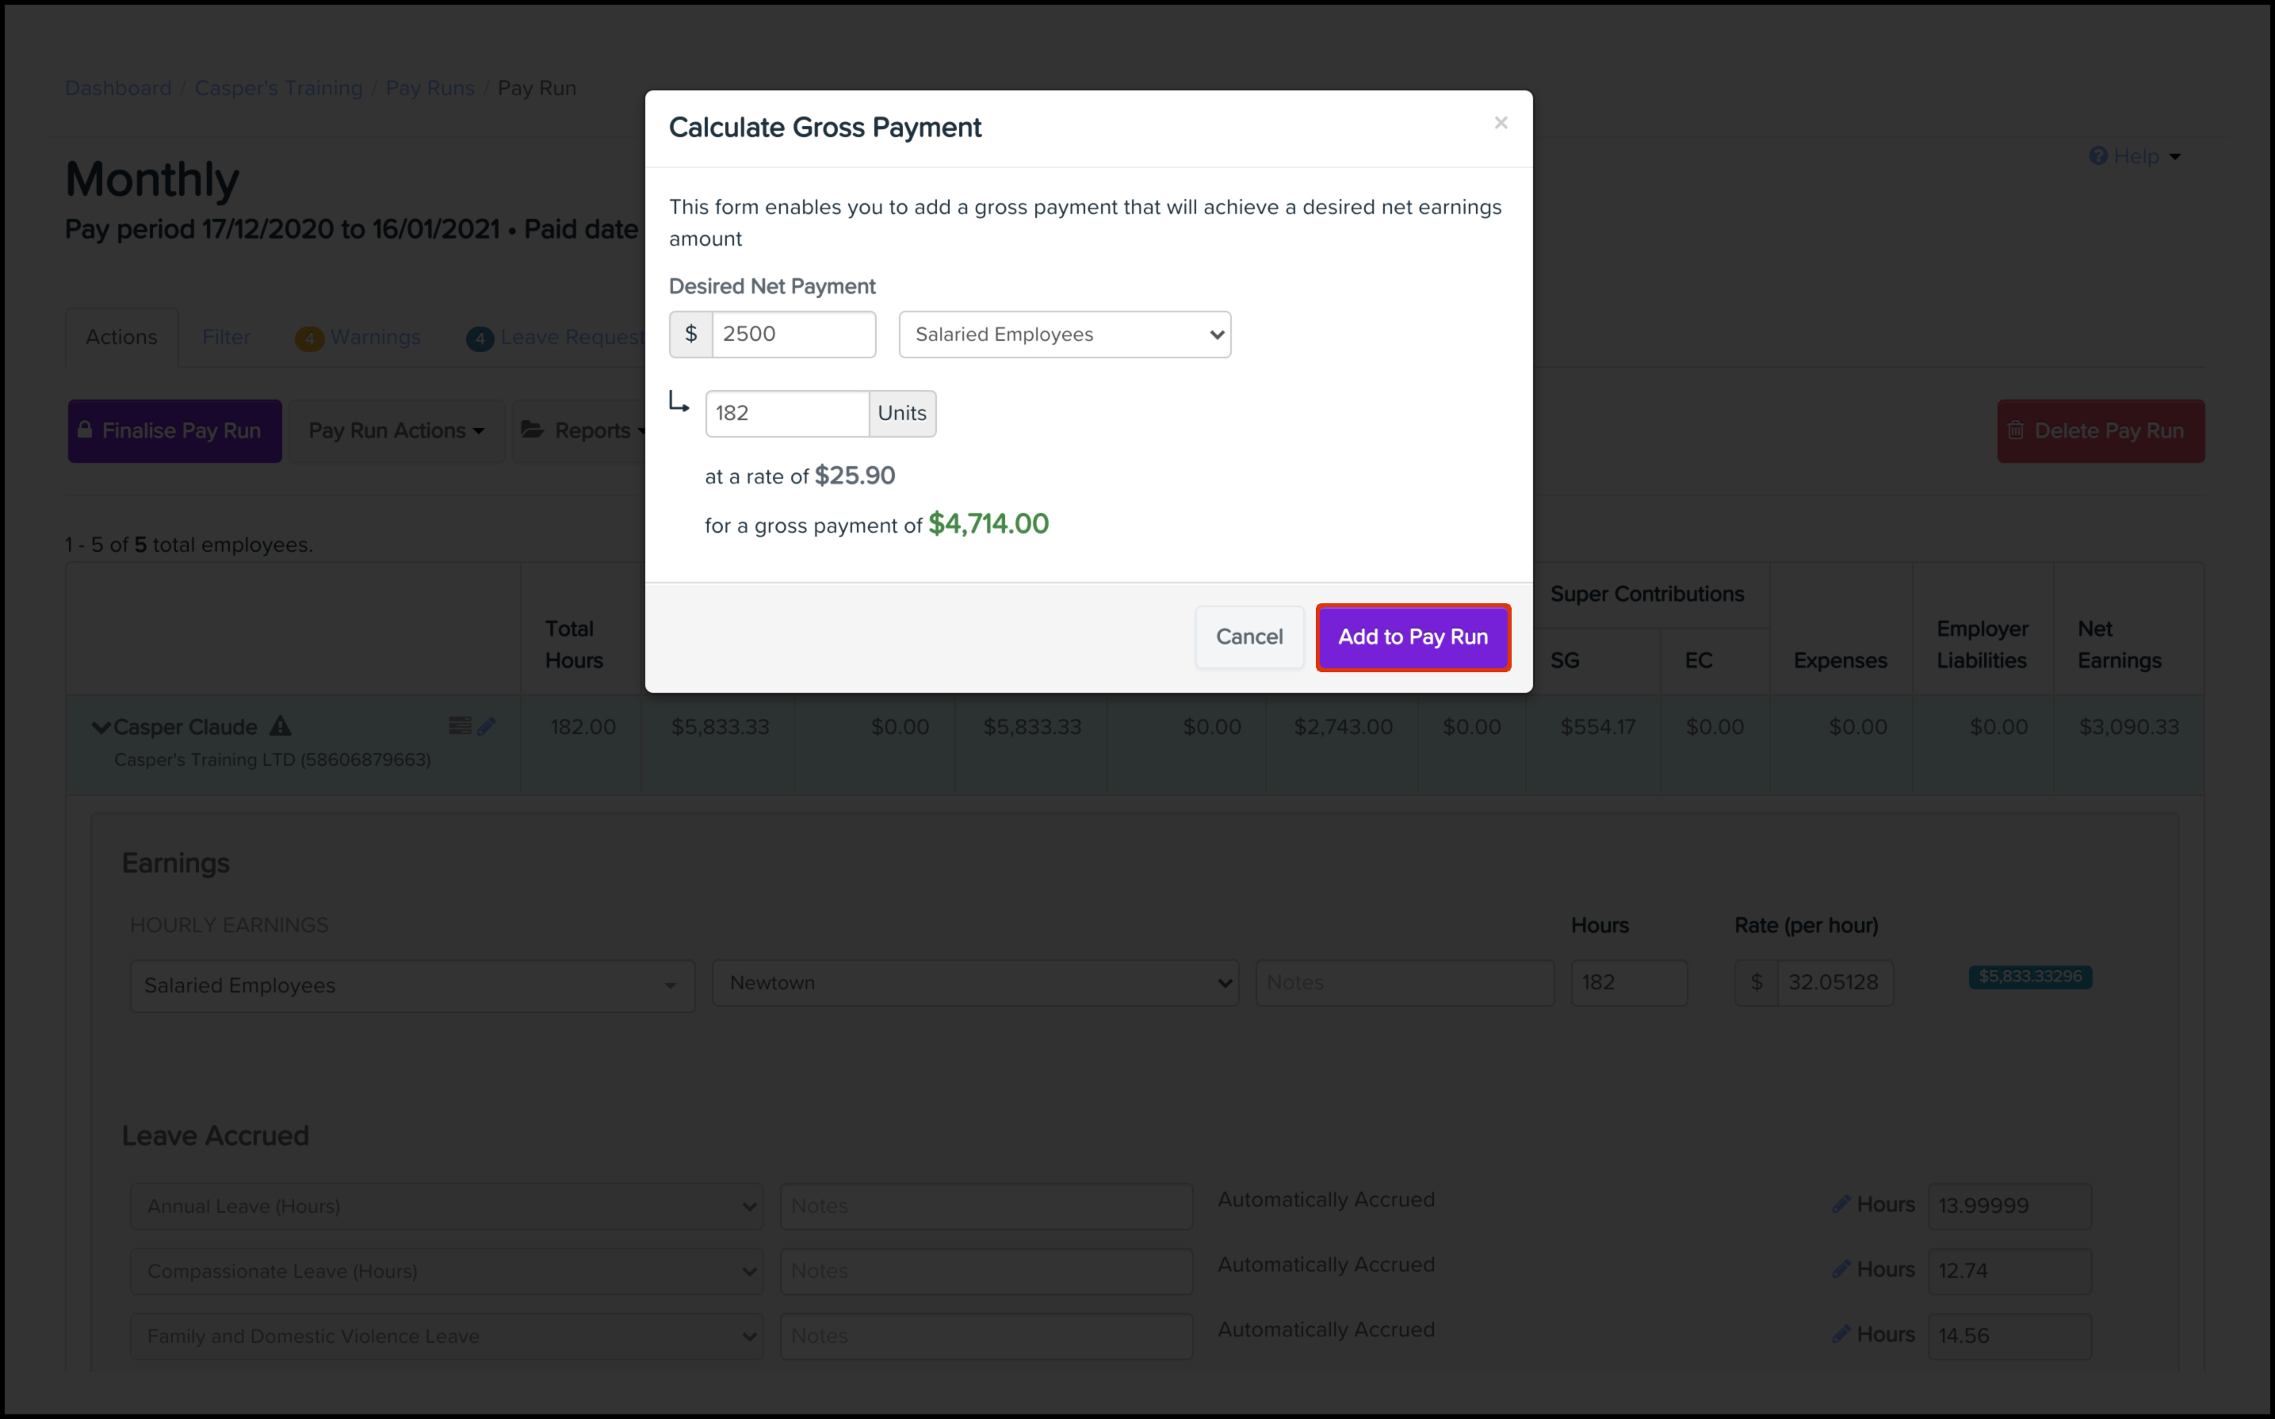Close the Calculate Gross Payment dialog
2275x1419 pixels.
coord(1500,123)
